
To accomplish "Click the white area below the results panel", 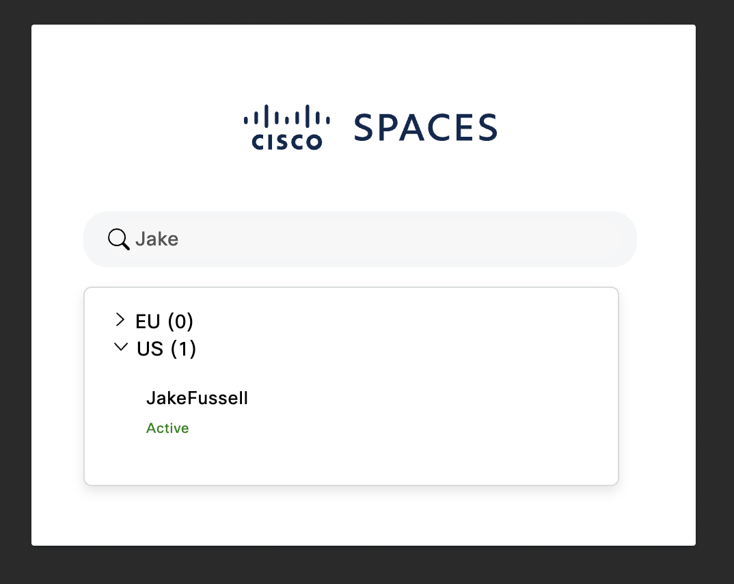I will point(364,515).
